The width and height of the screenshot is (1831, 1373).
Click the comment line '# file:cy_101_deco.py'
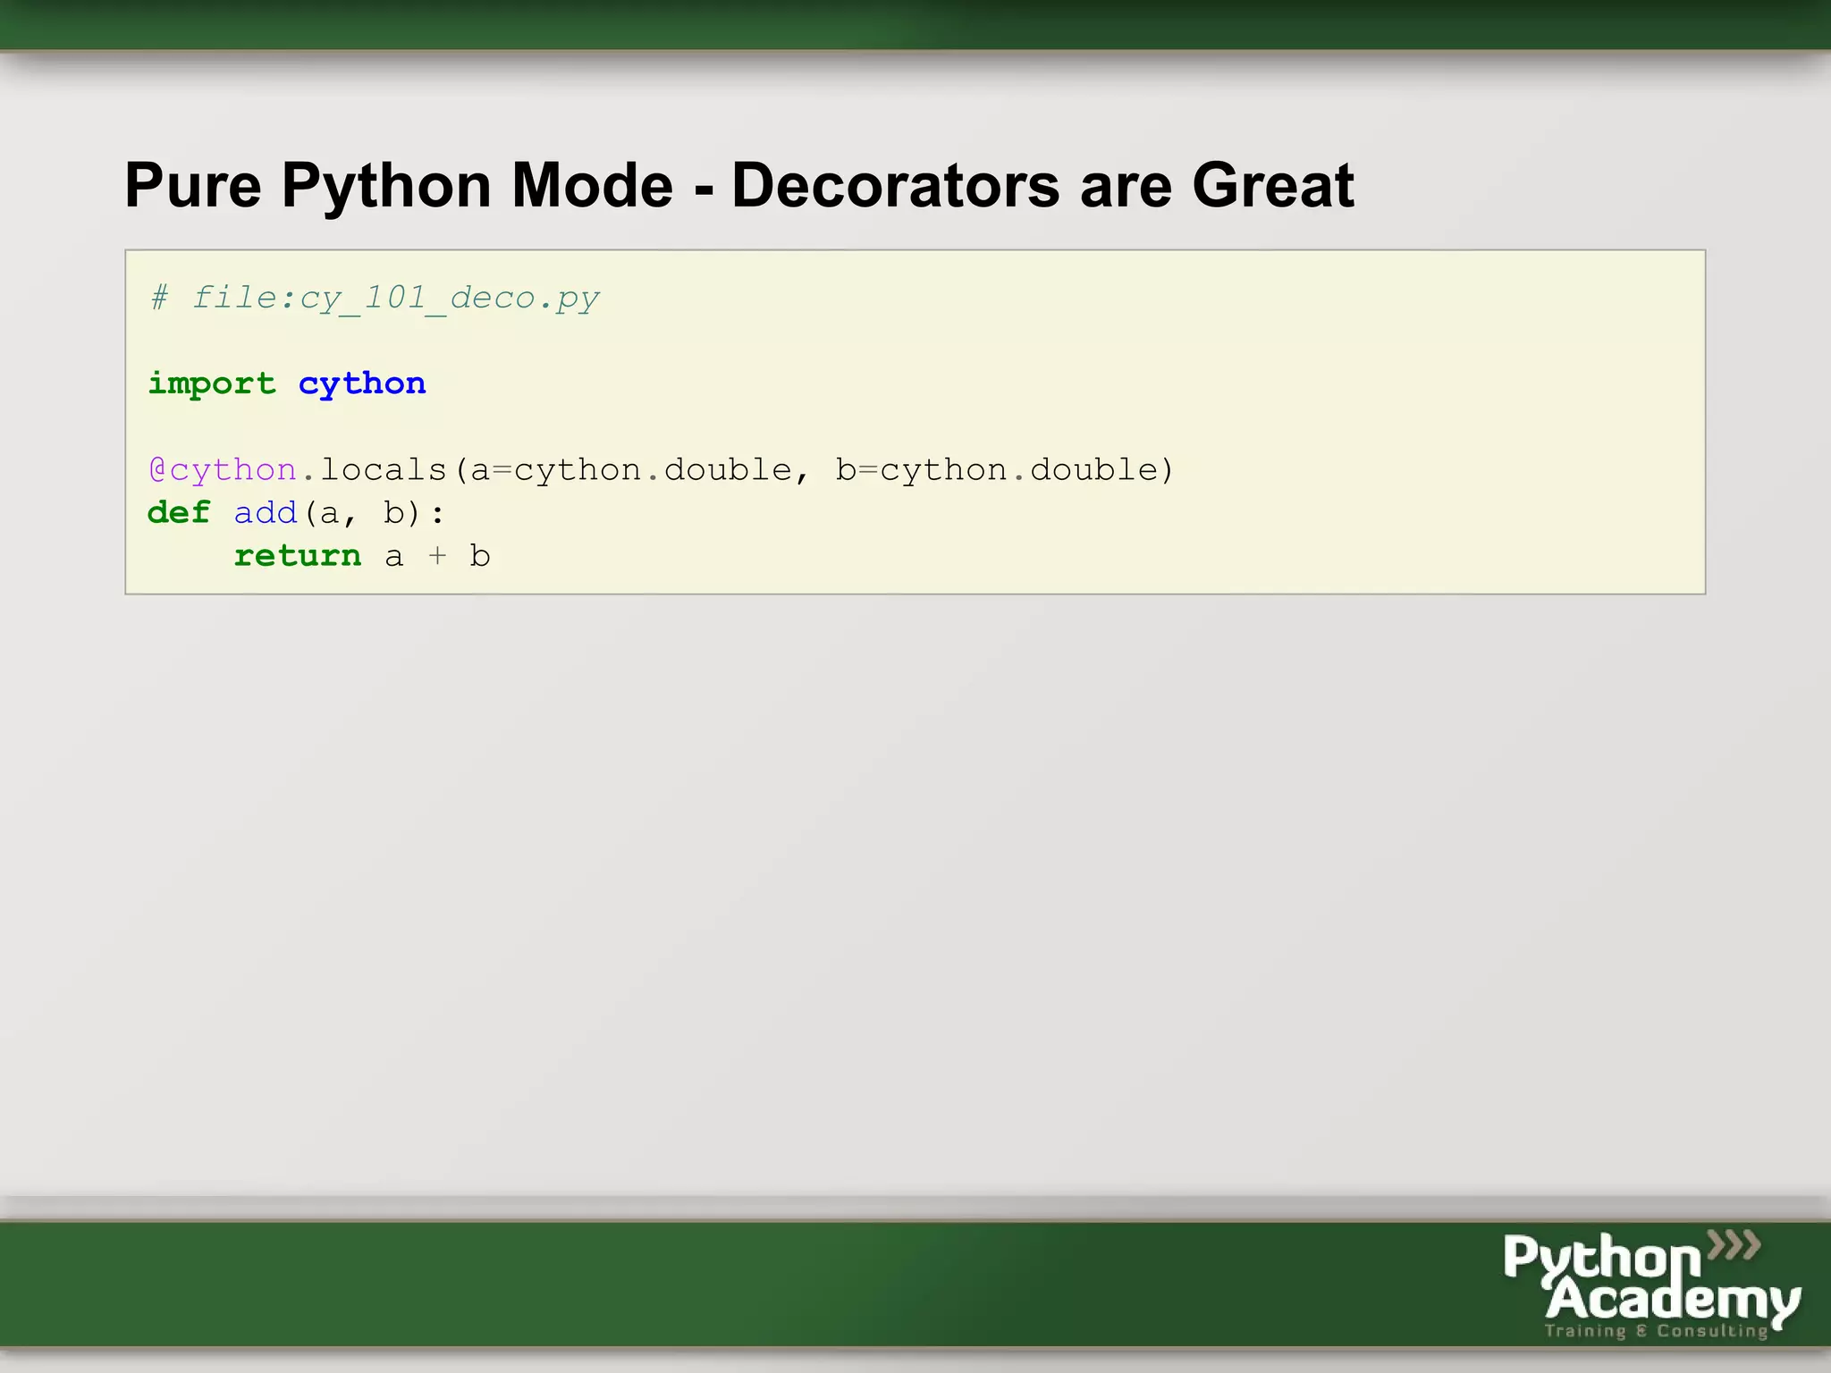click(x=375, y=299)
